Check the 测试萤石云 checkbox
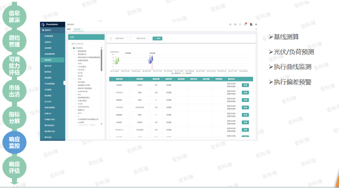Screen dimensions: 339x188 [76, 54]
